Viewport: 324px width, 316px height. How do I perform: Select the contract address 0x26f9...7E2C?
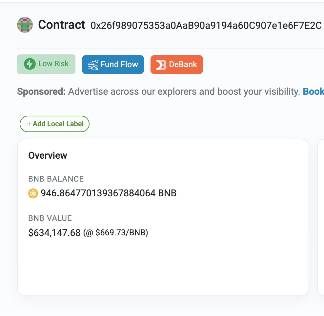point(206,25)
